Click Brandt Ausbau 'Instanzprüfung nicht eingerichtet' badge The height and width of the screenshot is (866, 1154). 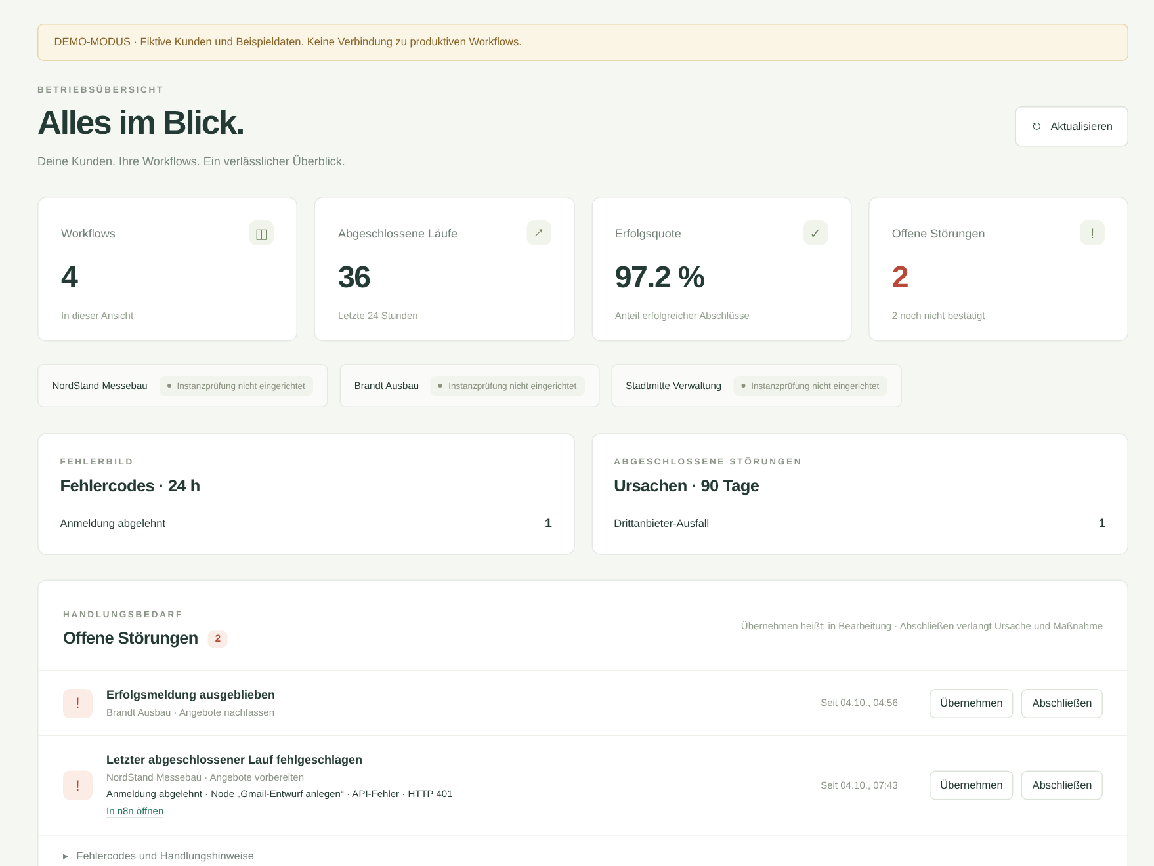(507, 386)
